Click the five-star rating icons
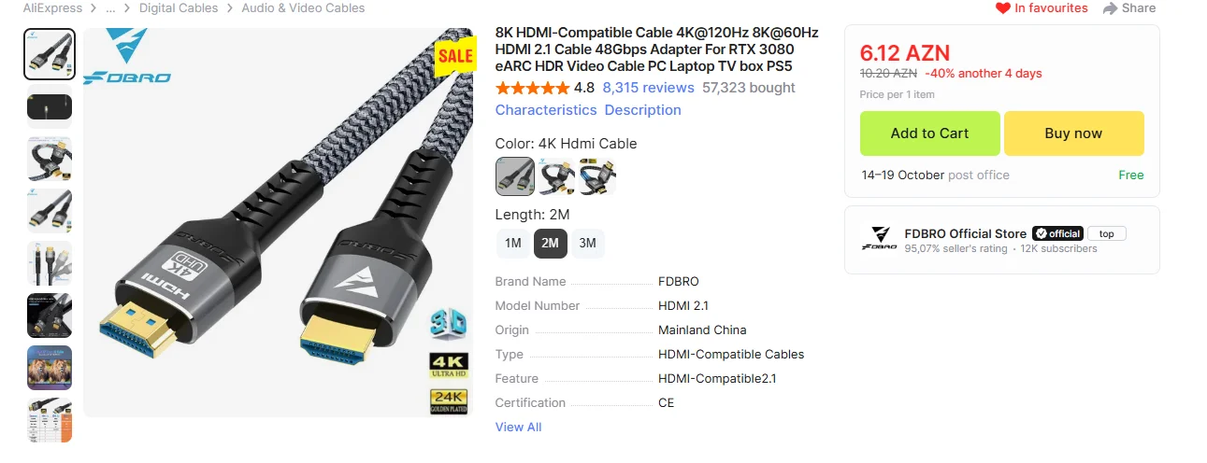Viewport: 1207px width, 463px height. 532,88
